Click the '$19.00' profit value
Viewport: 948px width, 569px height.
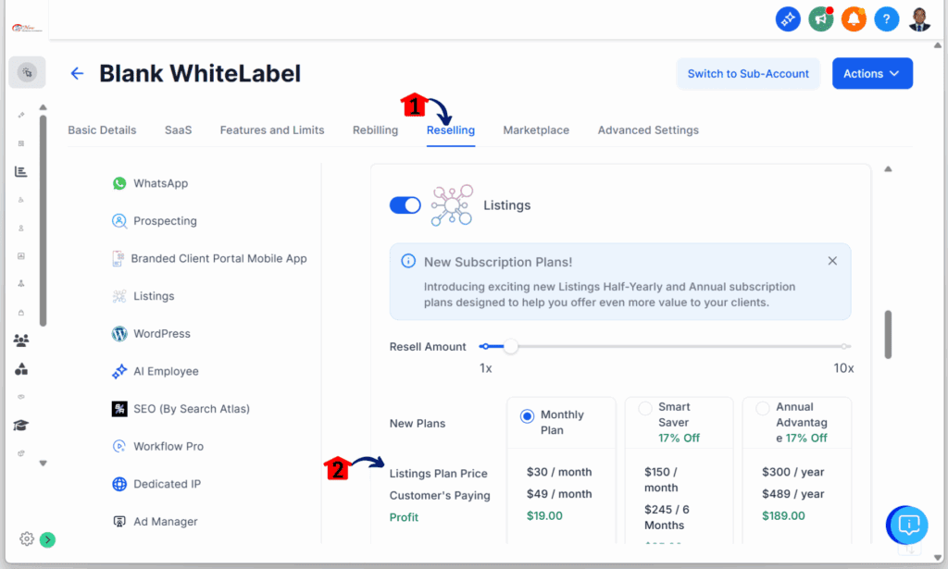coord(544,516)
